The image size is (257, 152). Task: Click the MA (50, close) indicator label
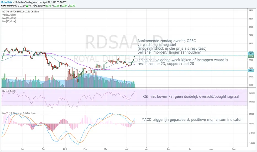pos(9,21)
